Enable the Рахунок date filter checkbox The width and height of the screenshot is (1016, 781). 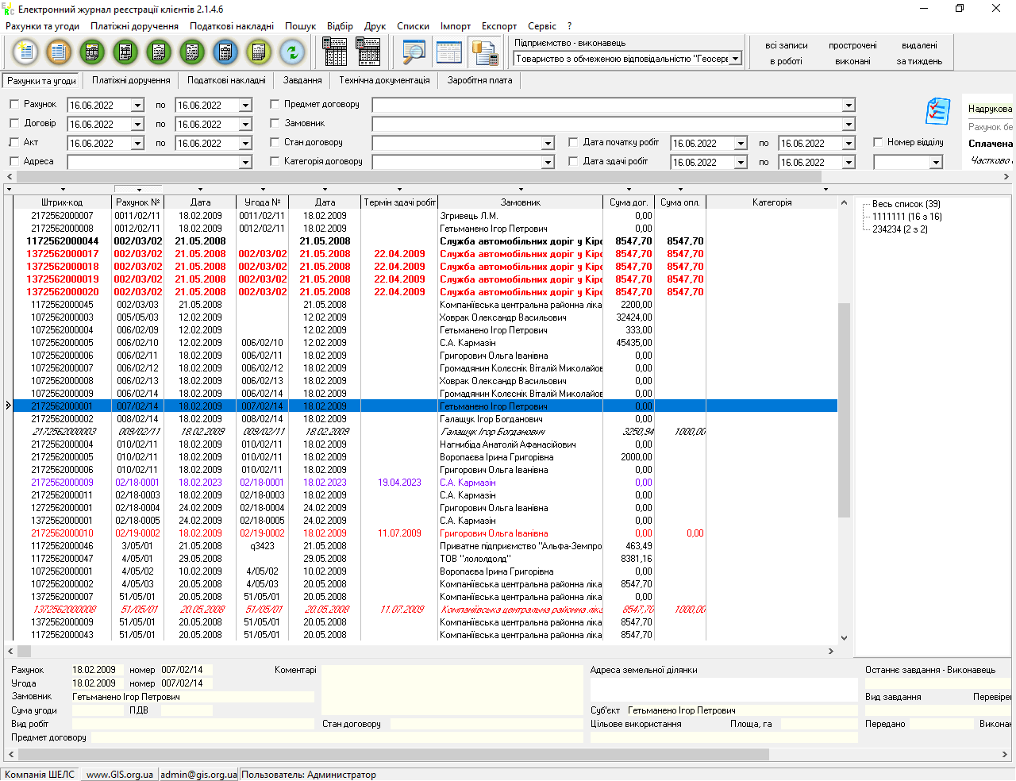[14, 105]
